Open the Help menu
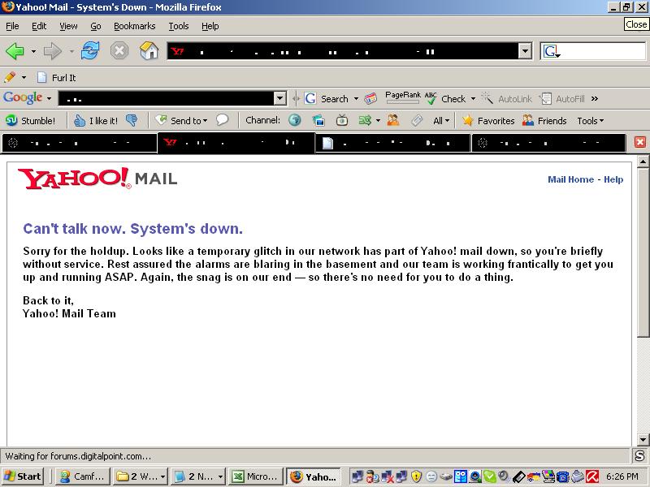Screen dimensions: 650x487 (x=210, y=26)
